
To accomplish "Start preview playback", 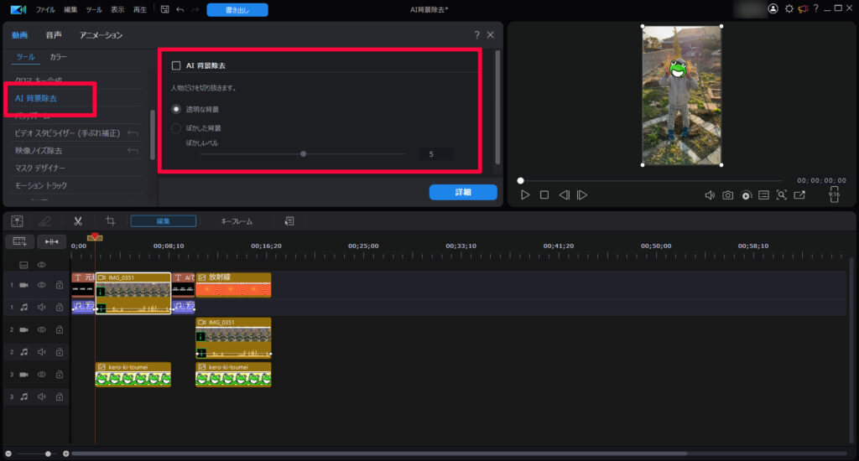I will pos(525,195).
